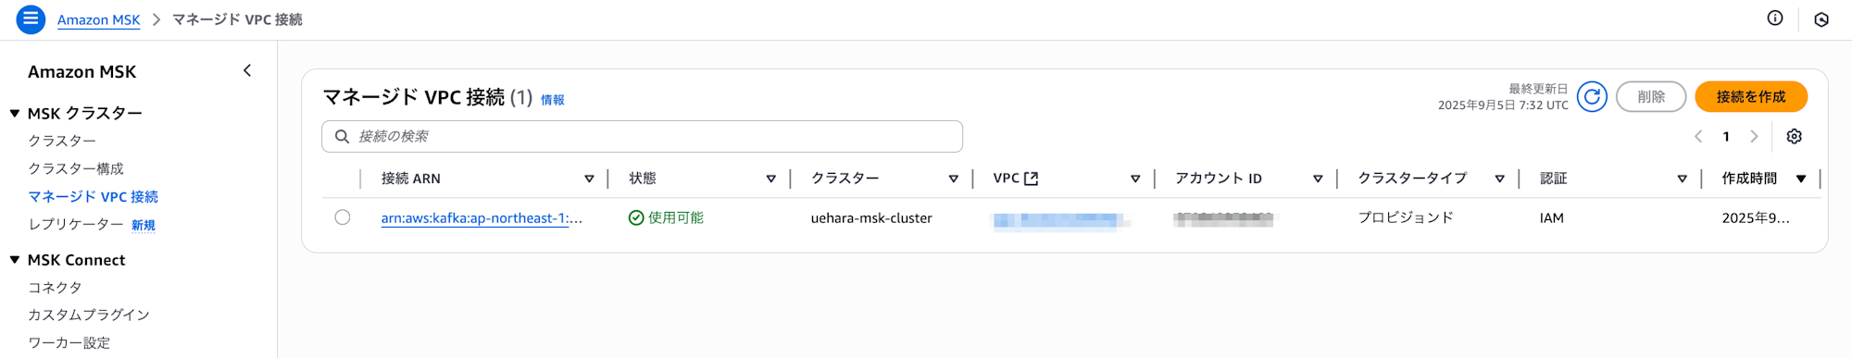The image size is (1852, 358).
Task: Open クラスター構成 in the sidebar
Action: [x=76, y=168]
